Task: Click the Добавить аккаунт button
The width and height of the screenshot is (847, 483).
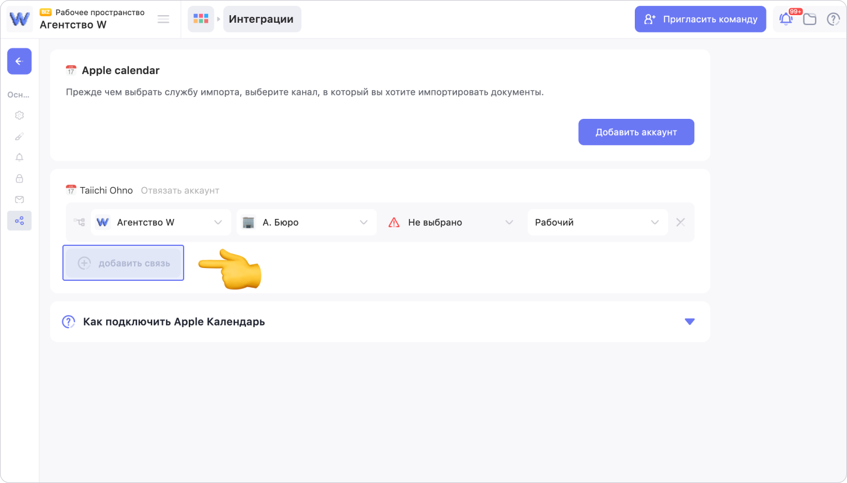Action: 636,132
